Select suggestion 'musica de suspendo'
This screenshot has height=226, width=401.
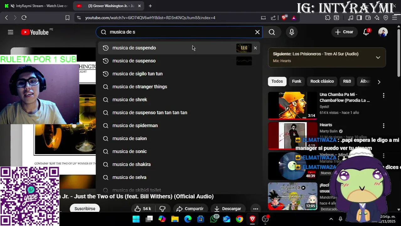(179, 48)
